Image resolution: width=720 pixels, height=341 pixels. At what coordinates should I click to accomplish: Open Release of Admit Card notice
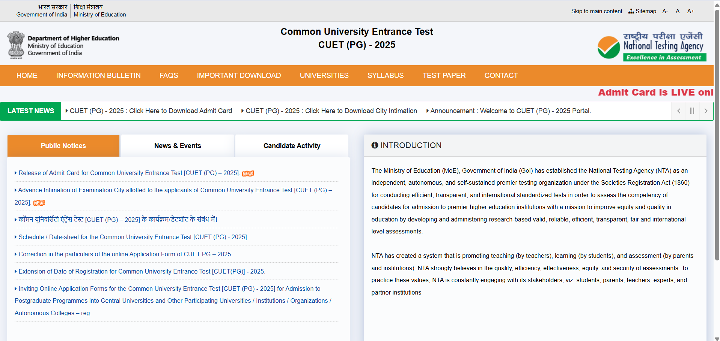(x=129, y=173)
